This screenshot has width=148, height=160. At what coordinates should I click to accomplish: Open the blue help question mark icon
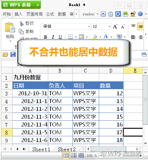pyautogui.click(x=140, y=14)
